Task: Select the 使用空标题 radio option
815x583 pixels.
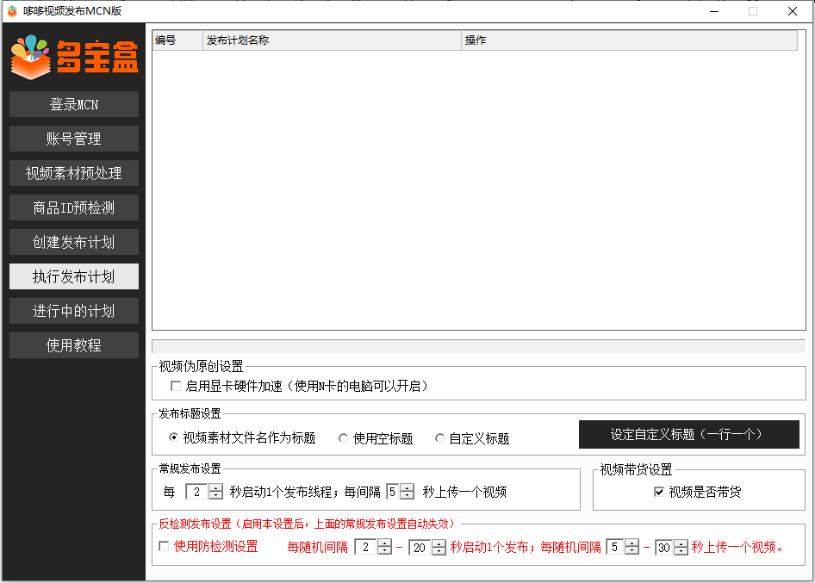Action: click(343, 438)
